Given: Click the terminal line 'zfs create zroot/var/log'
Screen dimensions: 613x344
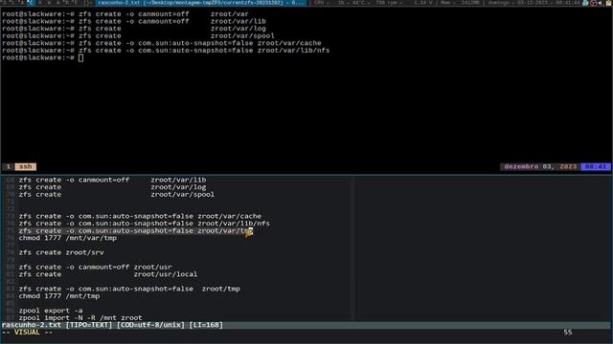Looking at the screenshot, I should (134, 29).
